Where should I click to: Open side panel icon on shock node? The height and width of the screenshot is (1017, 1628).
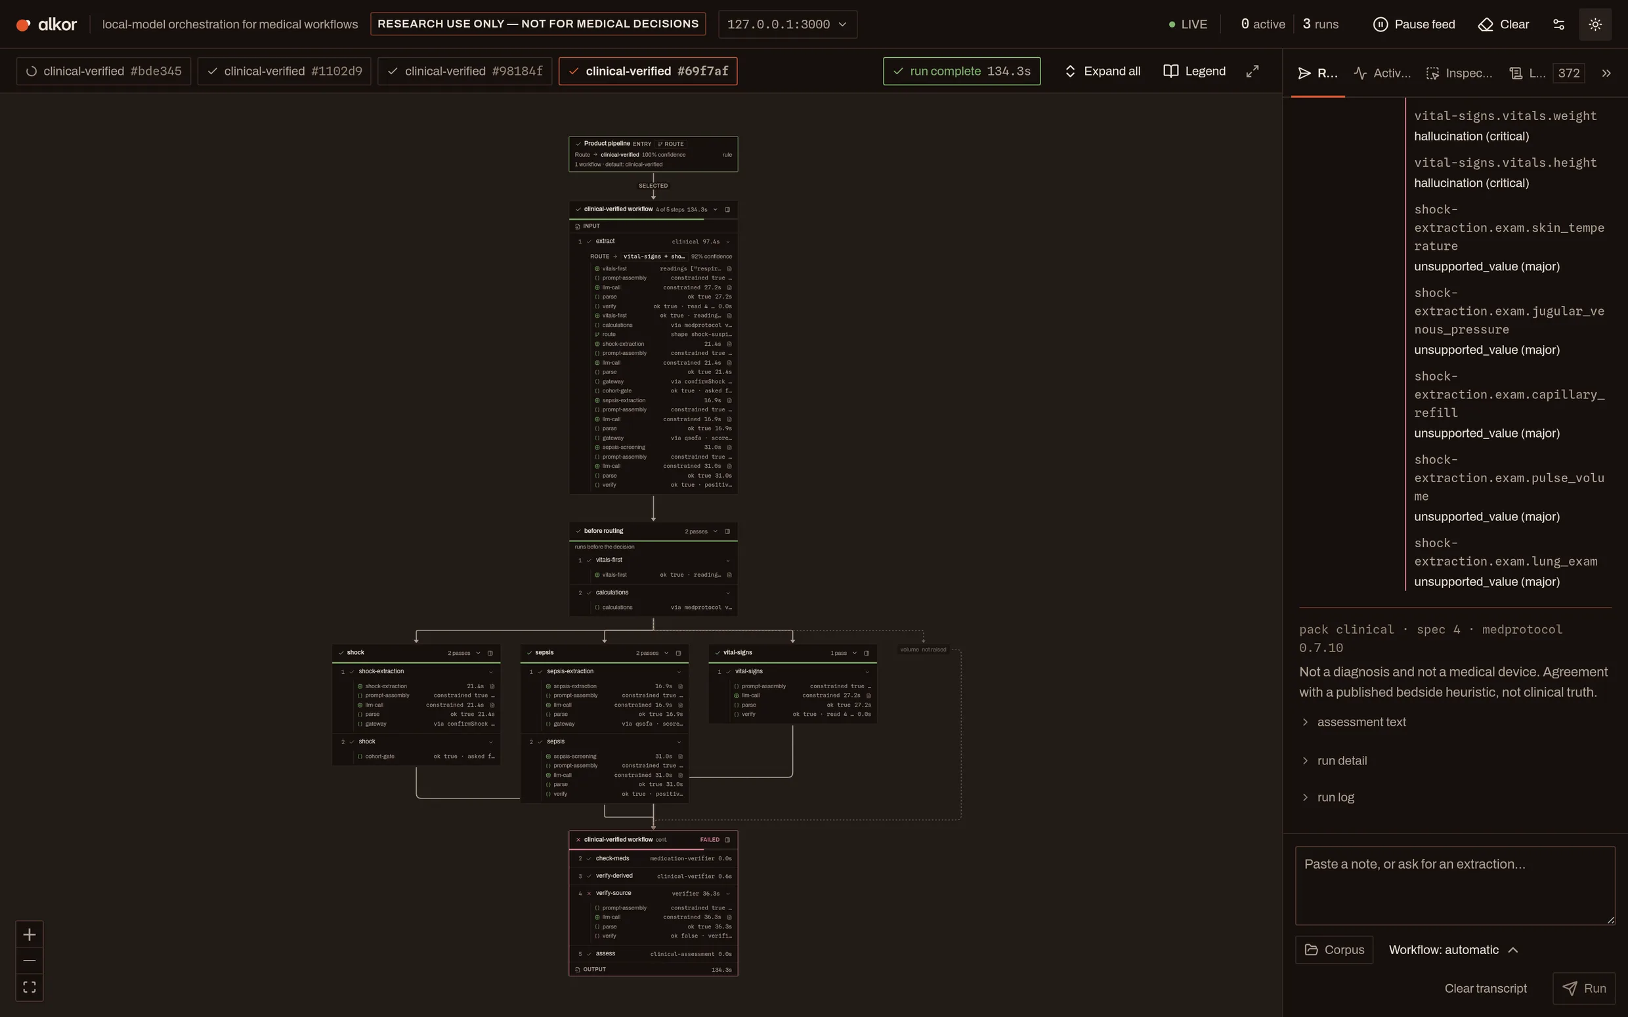pyautogui.click(x=490, y=653)
